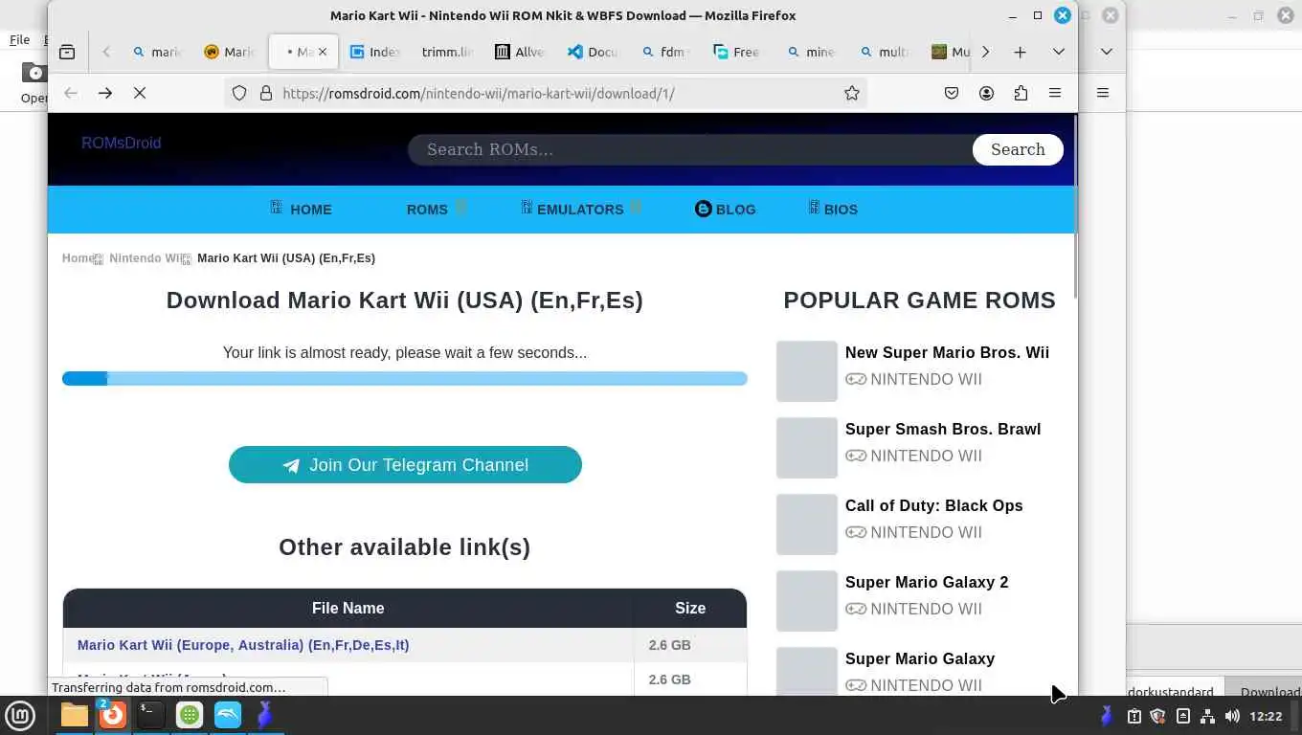The width and height of the screenshot is (1302, 735).
Task: Open a new tab with the plus button
Action: tap(1020, 52)
